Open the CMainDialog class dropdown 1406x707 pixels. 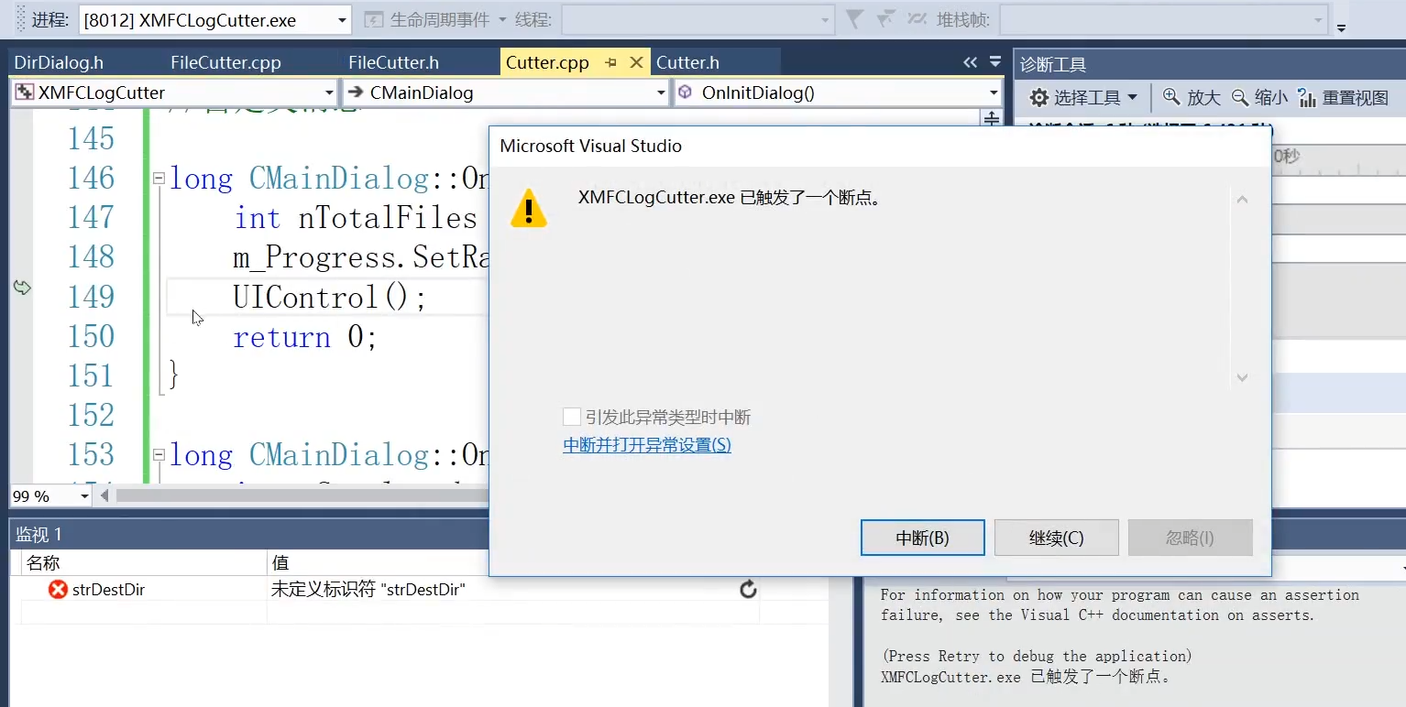tap(506, 92)
